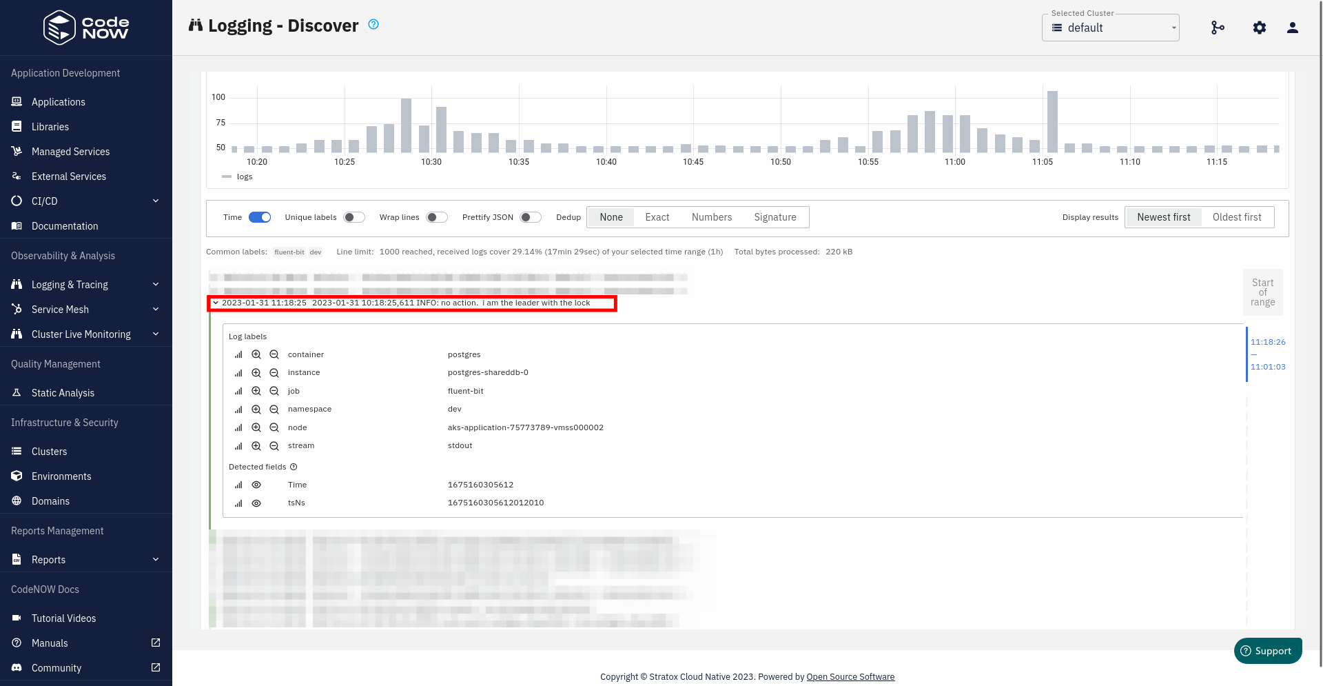This screenshot has width=1323, height=686.
Task: Filter for value on node label
Action: [256, 427]
